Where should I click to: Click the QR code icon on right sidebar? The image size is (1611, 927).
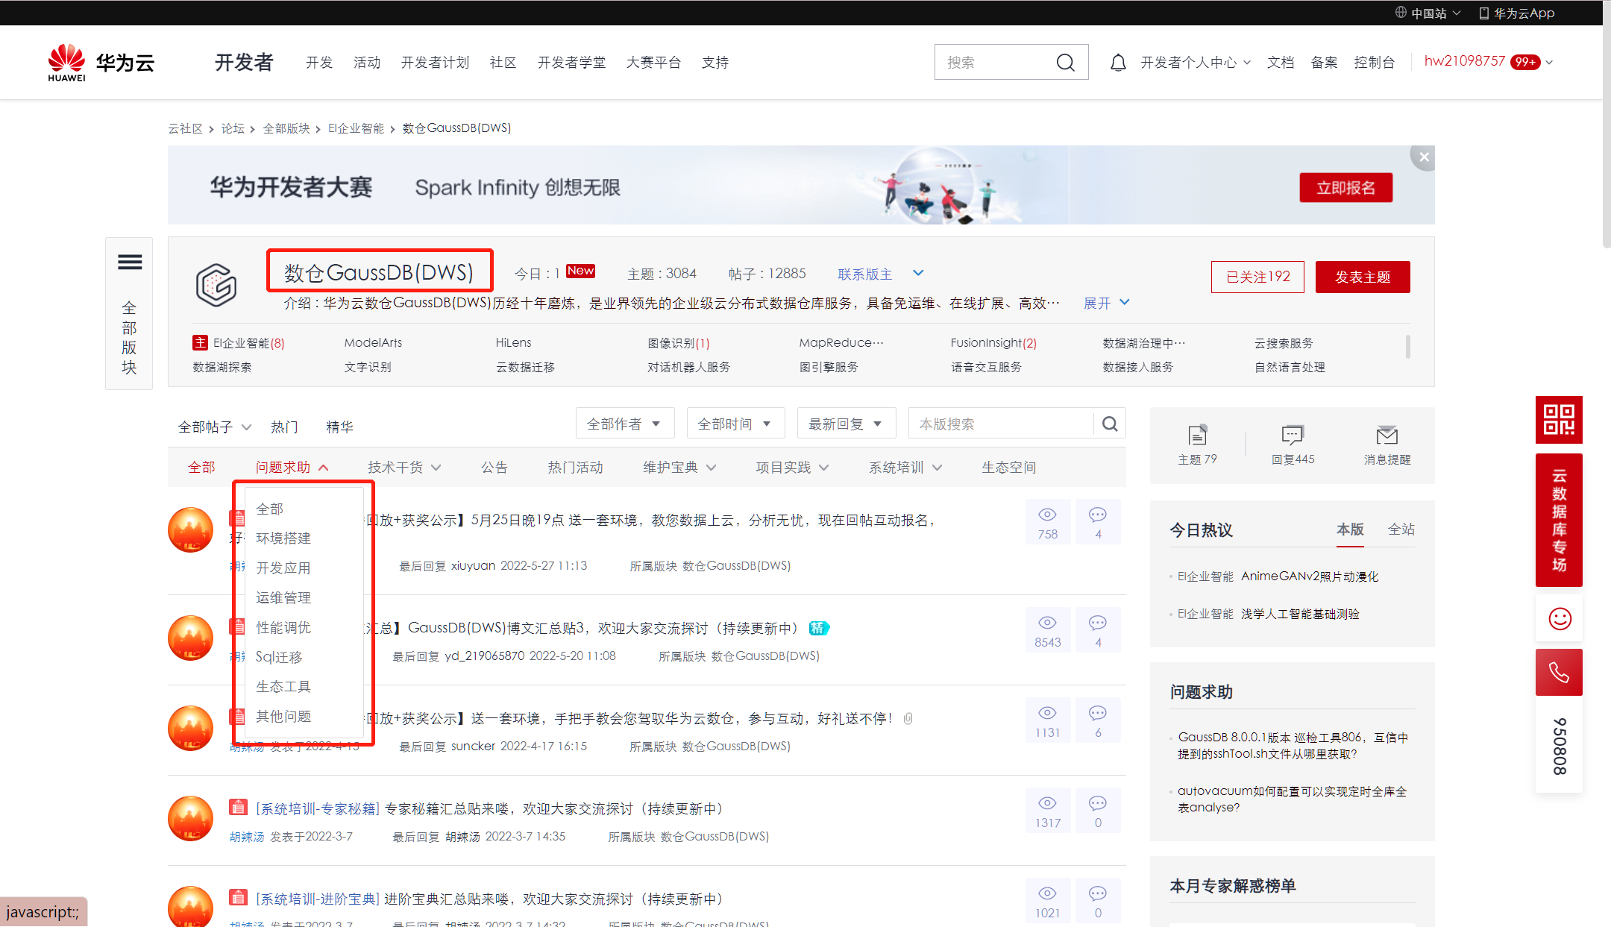point(1559,420)
